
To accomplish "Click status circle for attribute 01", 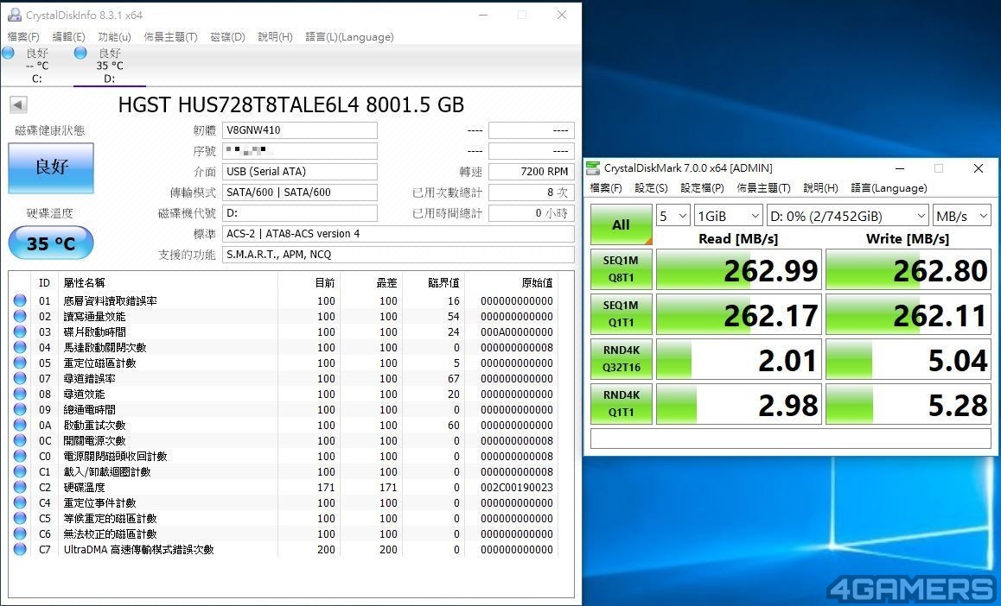I will pyautogui.click(x=20, y=300).
